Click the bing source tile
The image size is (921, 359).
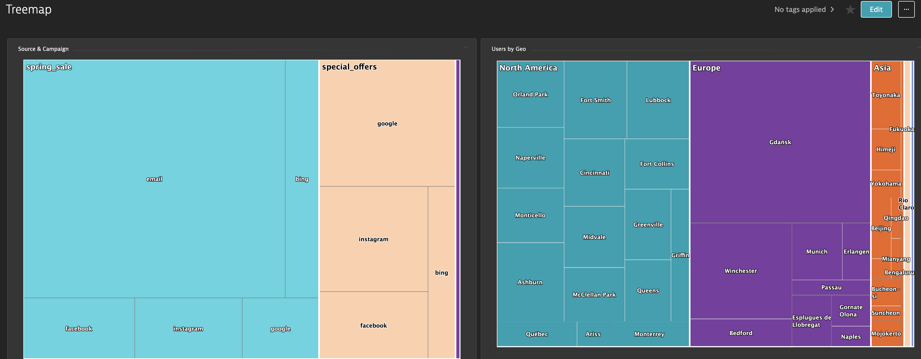coord(301,178)
